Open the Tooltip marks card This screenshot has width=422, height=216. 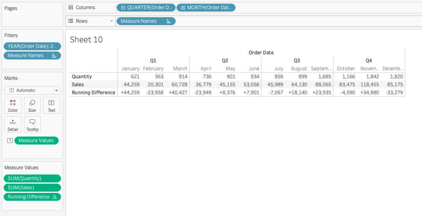(x=32, y=124)
